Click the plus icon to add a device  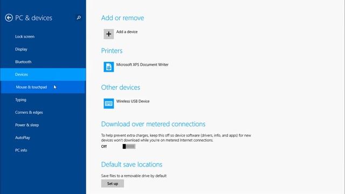109,34
